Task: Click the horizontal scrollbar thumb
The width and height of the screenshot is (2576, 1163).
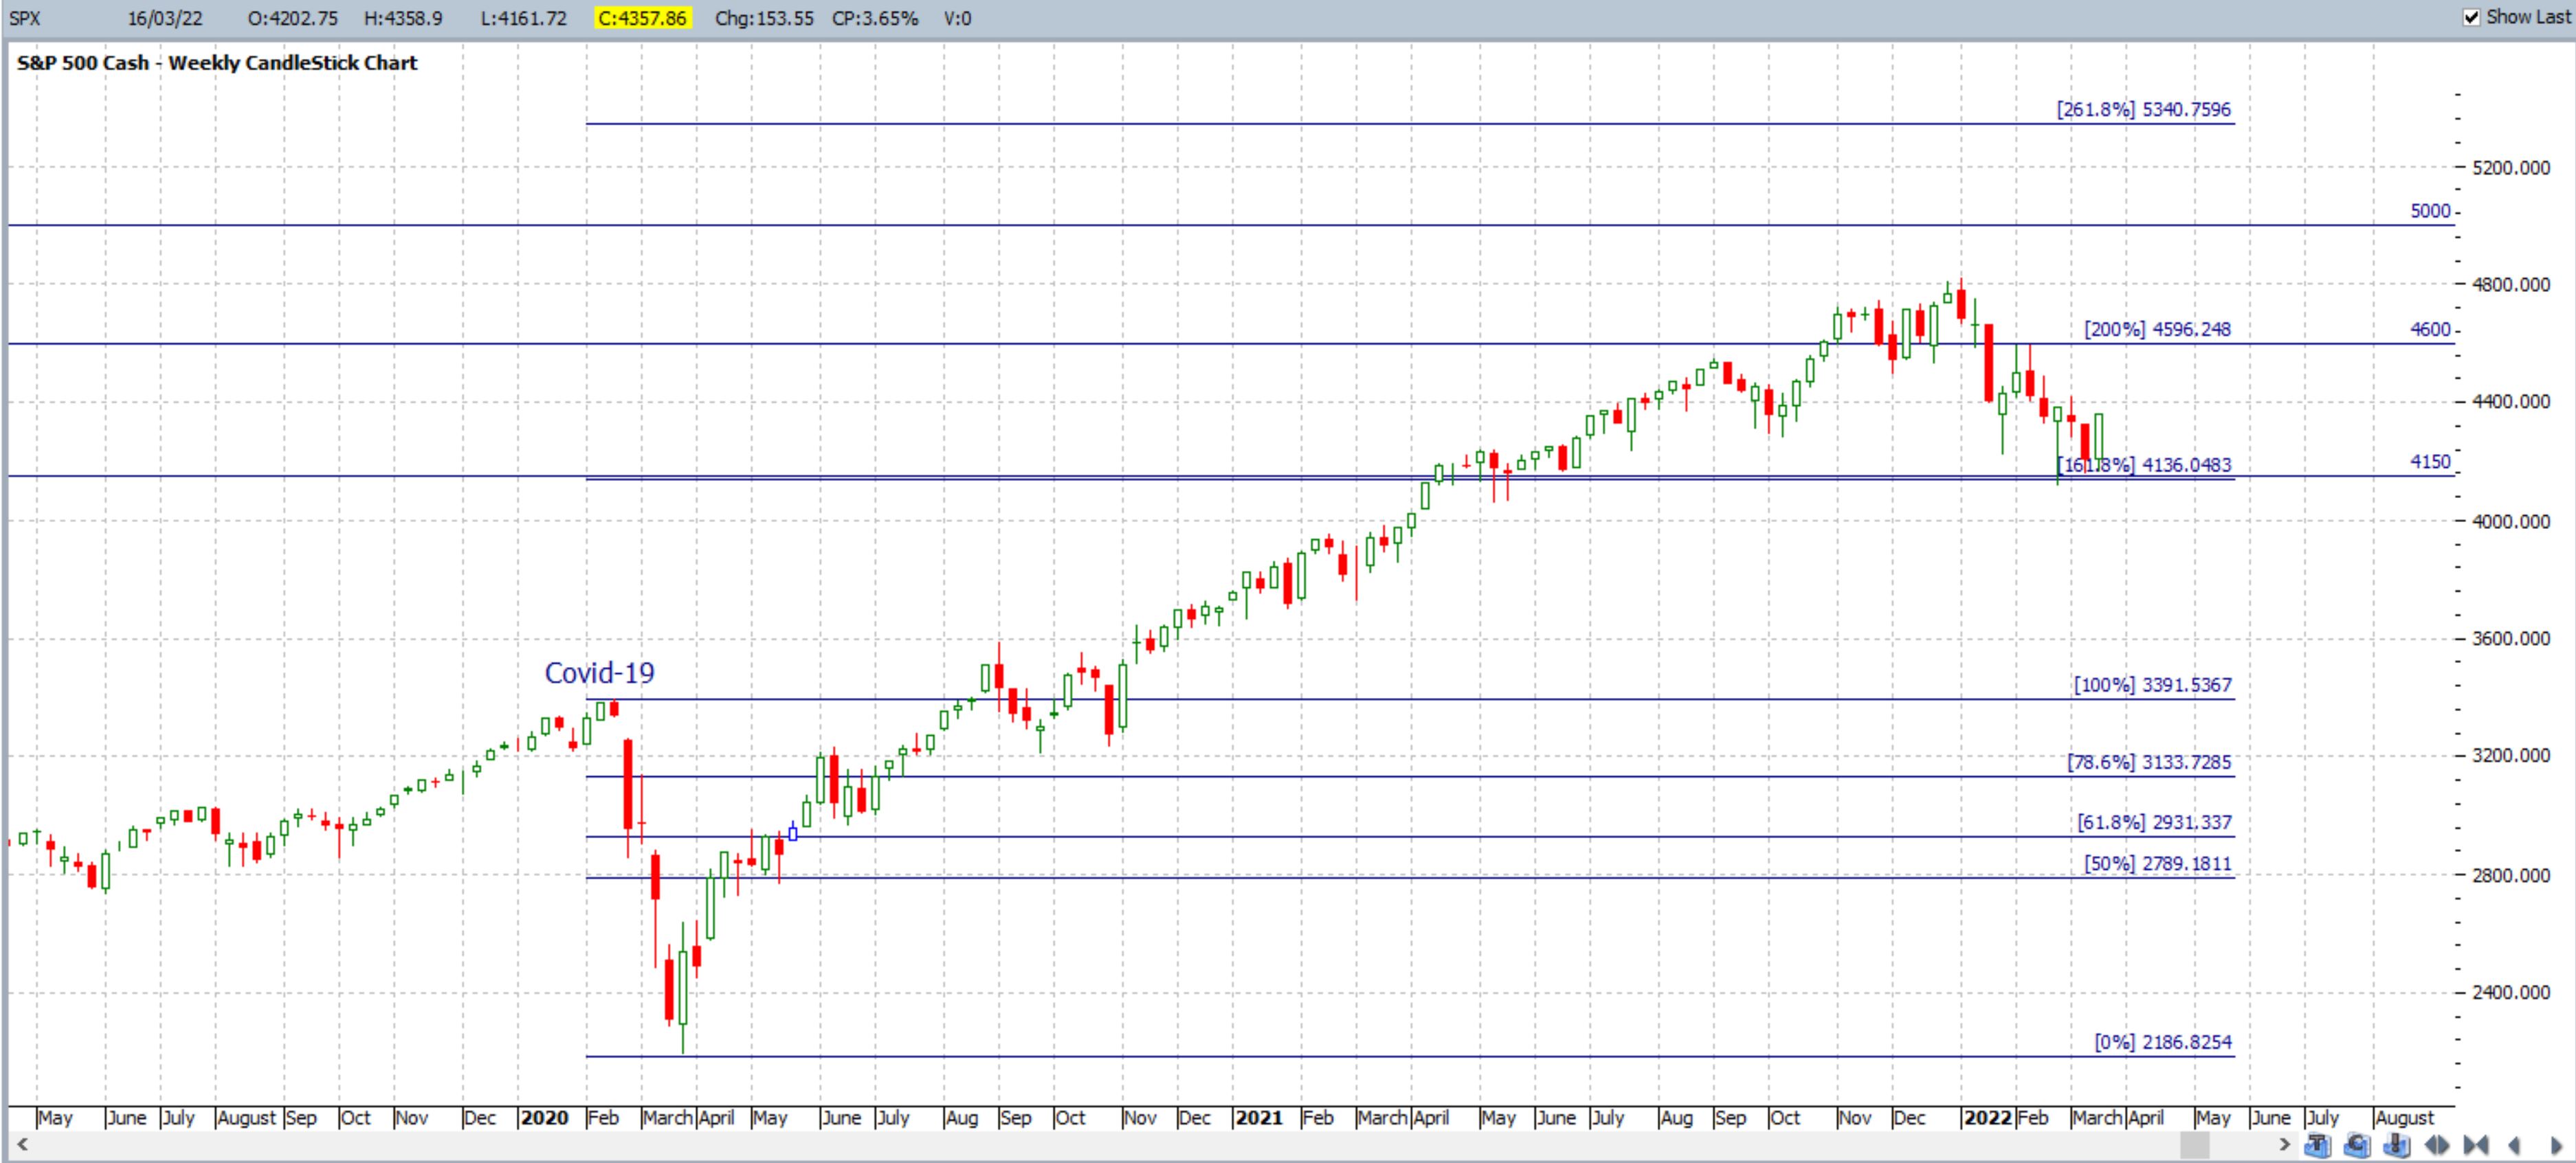Action: coord(2195,1145)
